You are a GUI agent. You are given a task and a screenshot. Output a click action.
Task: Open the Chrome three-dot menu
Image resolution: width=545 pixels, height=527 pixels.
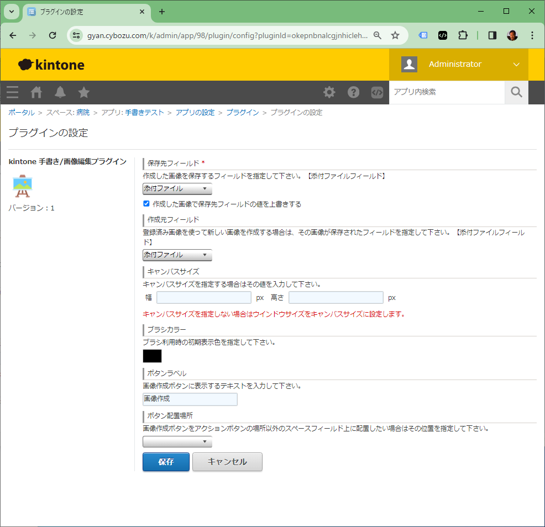pos(532,35)
